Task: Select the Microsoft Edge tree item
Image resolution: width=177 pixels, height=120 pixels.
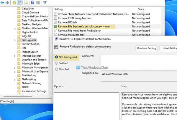Action: [x=31, y=64]
